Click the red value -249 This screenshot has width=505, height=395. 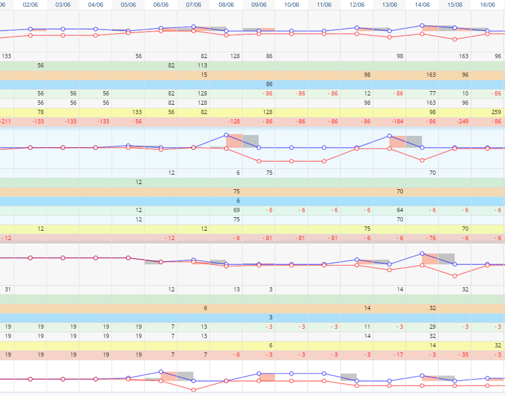pos(463,121)
